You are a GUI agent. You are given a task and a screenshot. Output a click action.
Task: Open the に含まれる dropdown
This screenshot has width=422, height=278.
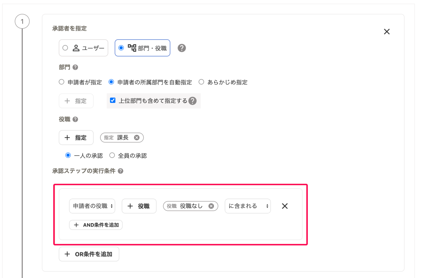tap(248, 206)
